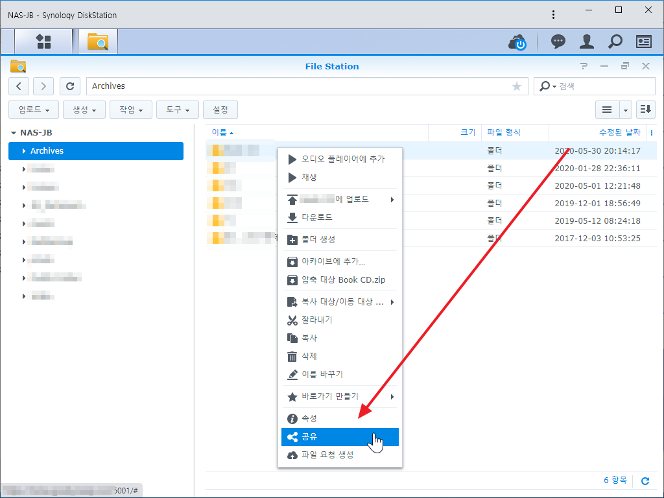
Task: Open the widgets panel icon
Action: [643, 42]
